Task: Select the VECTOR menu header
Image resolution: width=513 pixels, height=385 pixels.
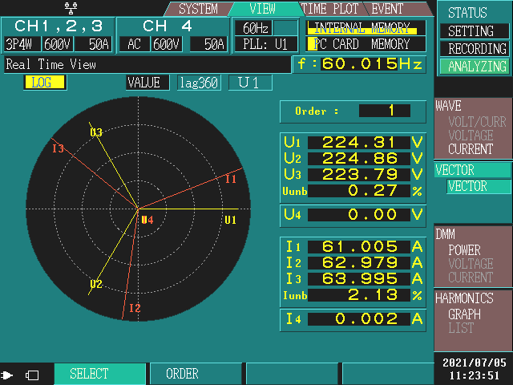Action: [x=472, y=170]
